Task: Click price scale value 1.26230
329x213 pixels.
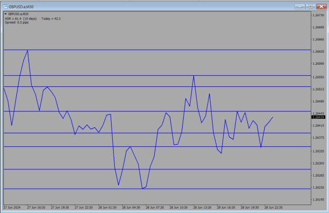Action: coord(318,187)
